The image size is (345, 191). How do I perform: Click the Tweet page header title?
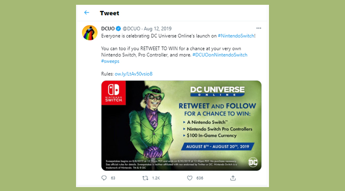tap(109, 13)
